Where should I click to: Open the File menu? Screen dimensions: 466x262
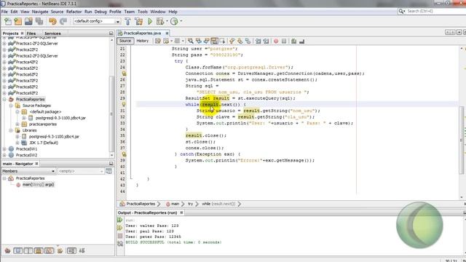click(4, 12)
